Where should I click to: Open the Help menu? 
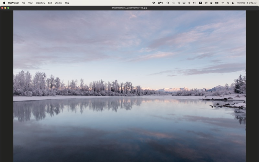[67, 3]
